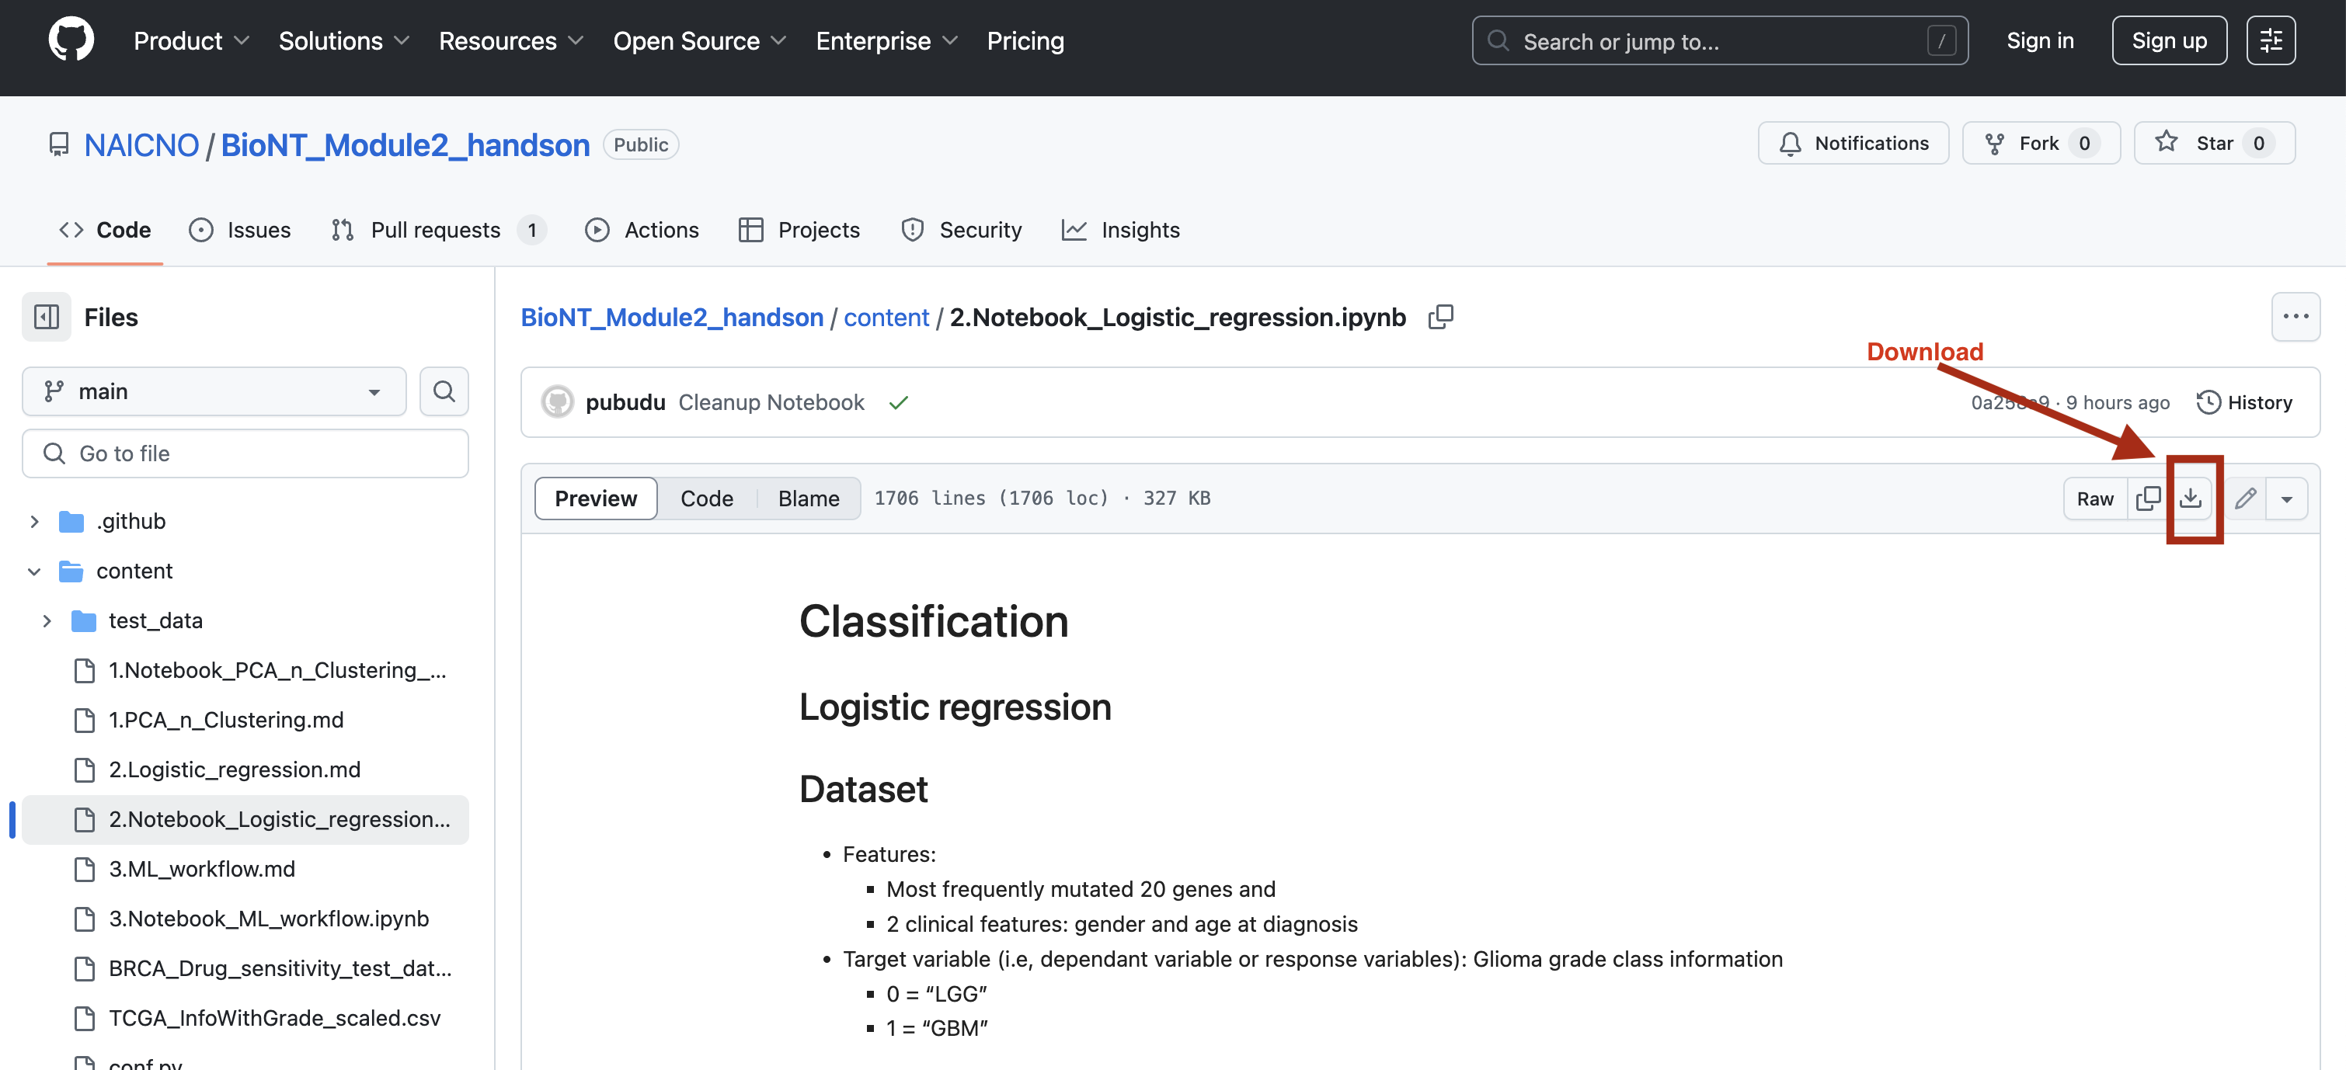Image resolution: width=2346 pixels, height=1070 pixels.
Task: Expand the Resources menu
Action: tap(511, 41)
